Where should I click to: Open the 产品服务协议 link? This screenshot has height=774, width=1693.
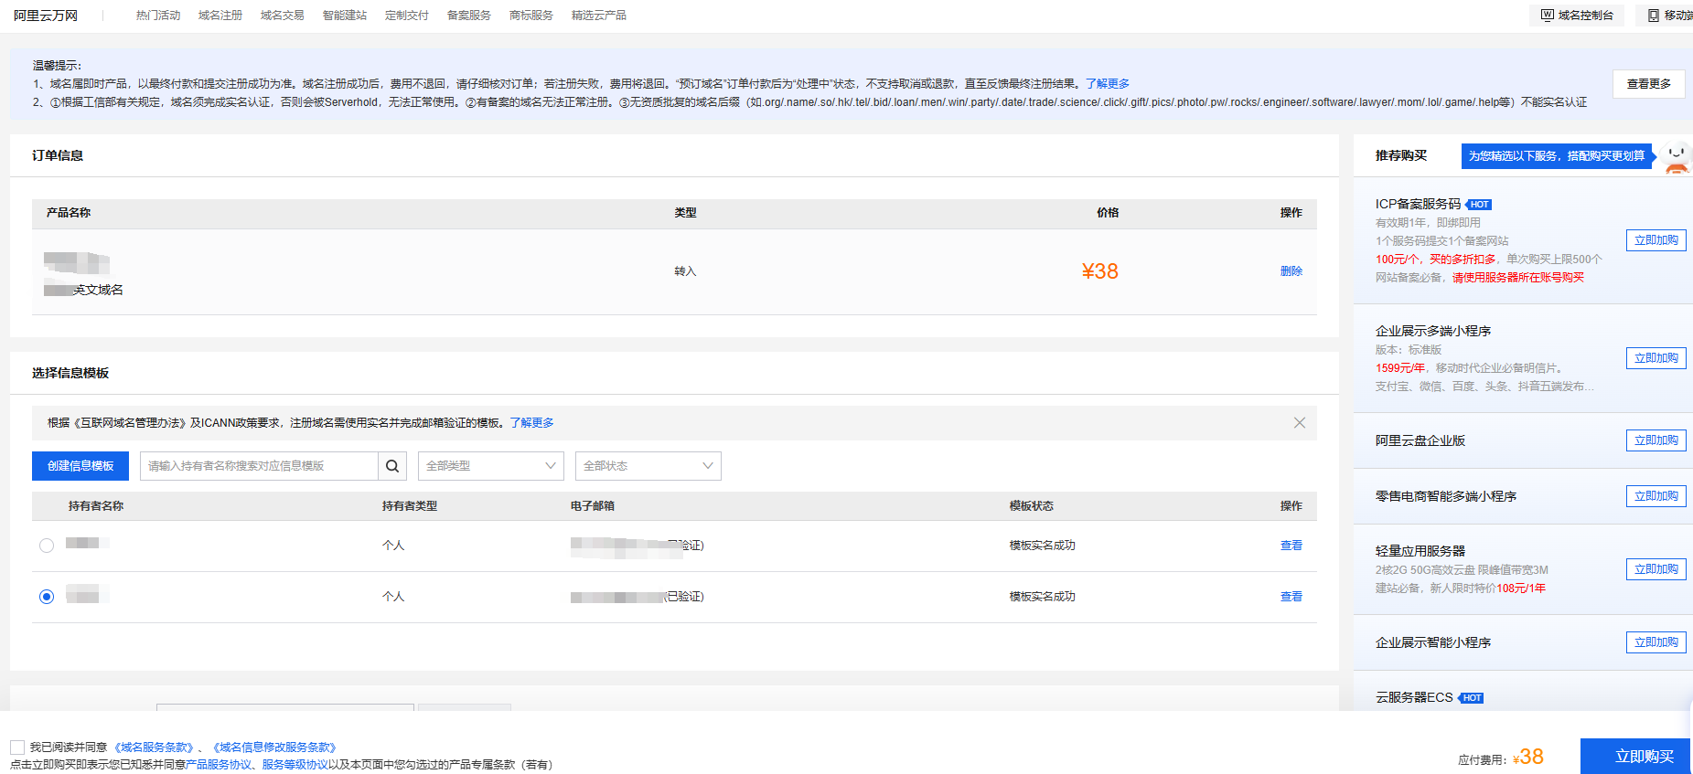point(219,765)
